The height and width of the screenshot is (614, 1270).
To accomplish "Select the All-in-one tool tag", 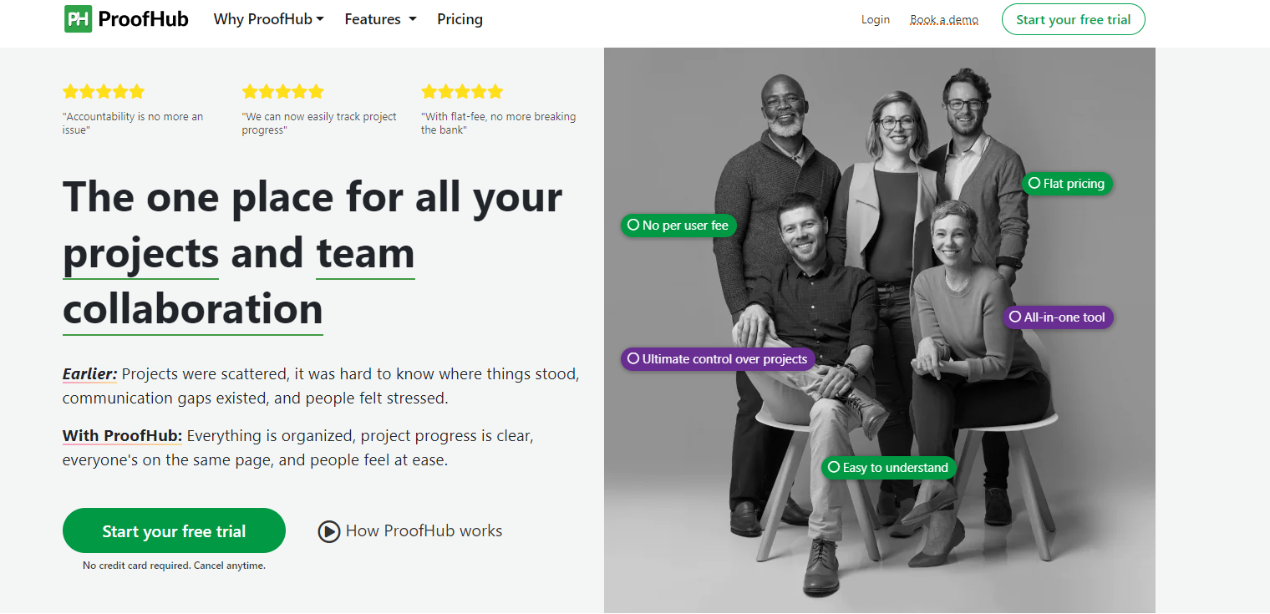I will [x=1058, y=317].
